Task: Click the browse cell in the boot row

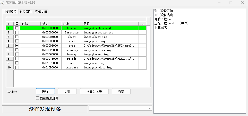Action: [x=142, y=46]
